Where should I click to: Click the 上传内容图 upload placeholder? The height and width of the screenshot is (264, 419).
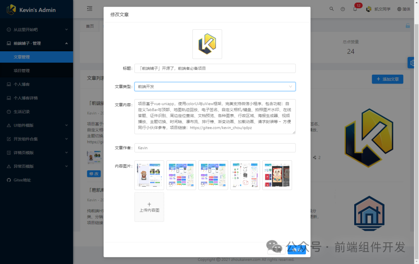pyautogui.click(x=149, y=207)
